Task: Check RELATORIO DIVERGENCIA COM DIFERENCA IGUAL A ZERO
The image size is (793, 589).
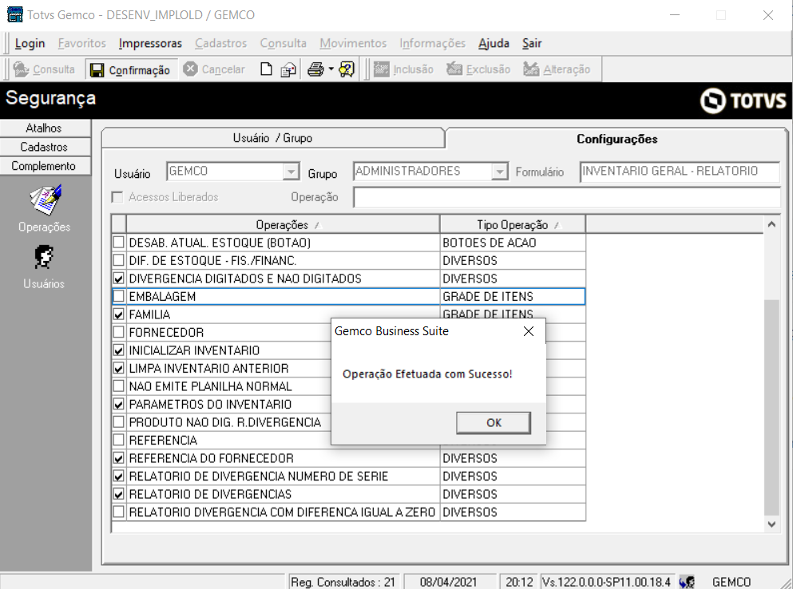Action: click(x=119, y=512)
